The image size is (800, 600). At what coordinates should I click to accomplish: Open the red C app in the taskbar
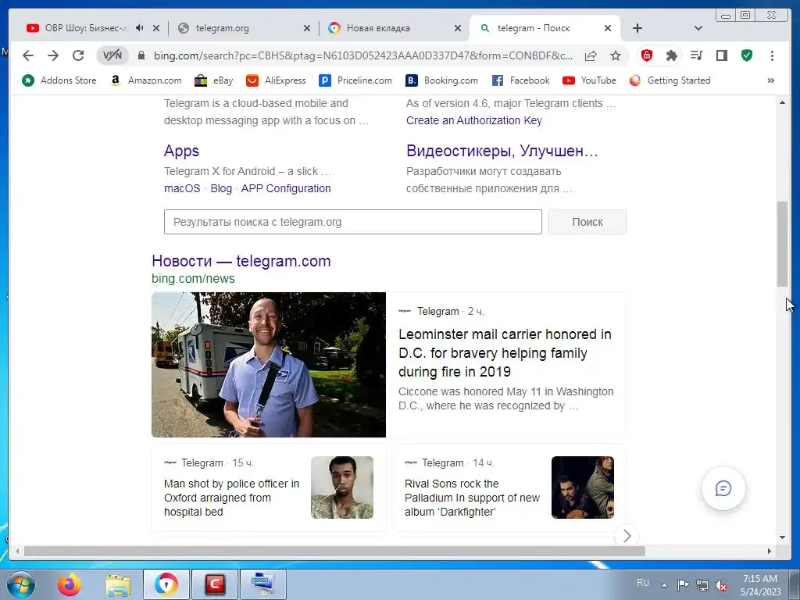[x=215, y=584]
